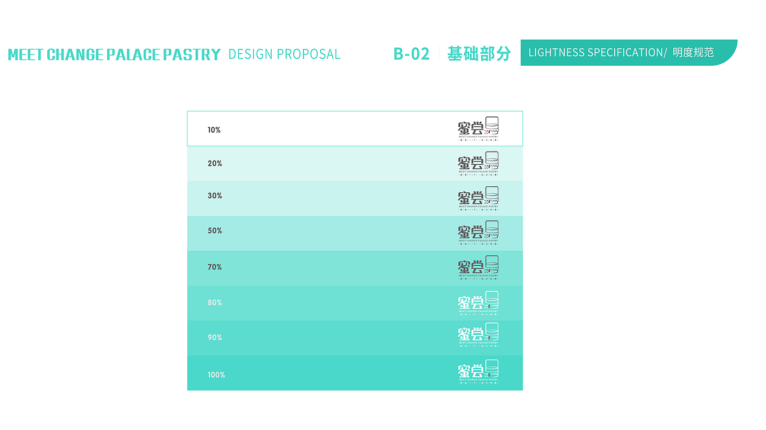The width and height of the screenshot is (766, 430).
Task: Click the B-02 section code
Action: (412, 54)
